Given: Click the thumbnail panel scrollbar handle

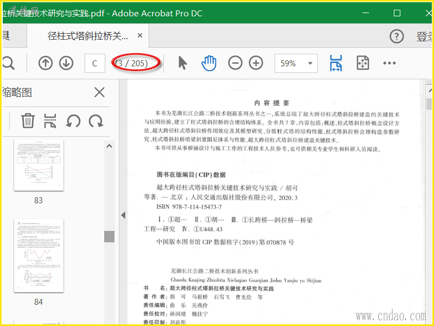Looking at the screenshot, I should 110,236.
